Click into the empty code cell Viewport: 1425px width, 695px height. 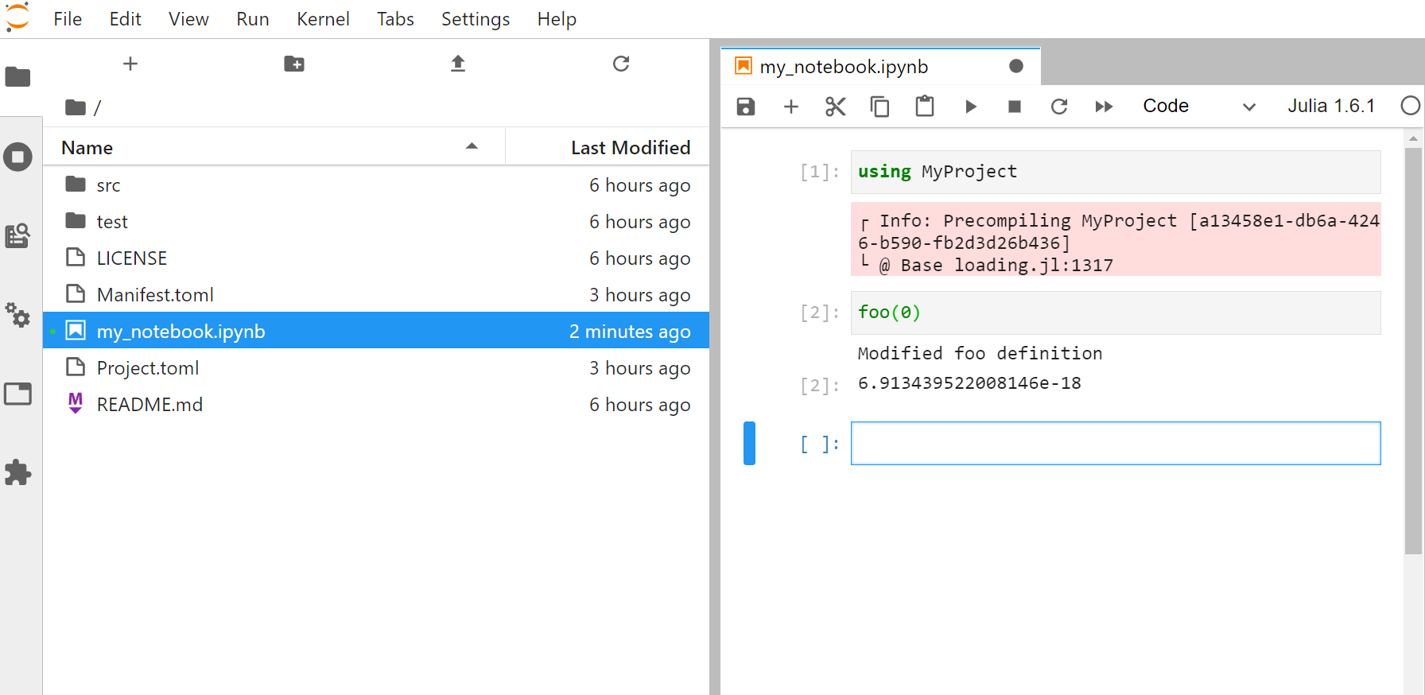[1115, 443]
